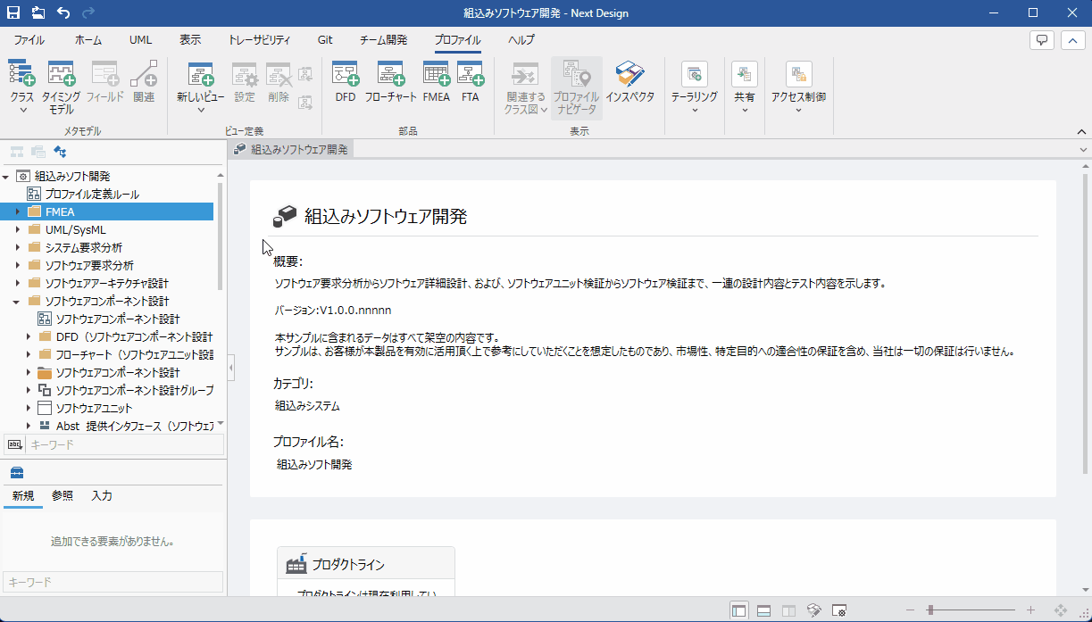Click the toolbox icon above 新規 tab

point(16,473)
